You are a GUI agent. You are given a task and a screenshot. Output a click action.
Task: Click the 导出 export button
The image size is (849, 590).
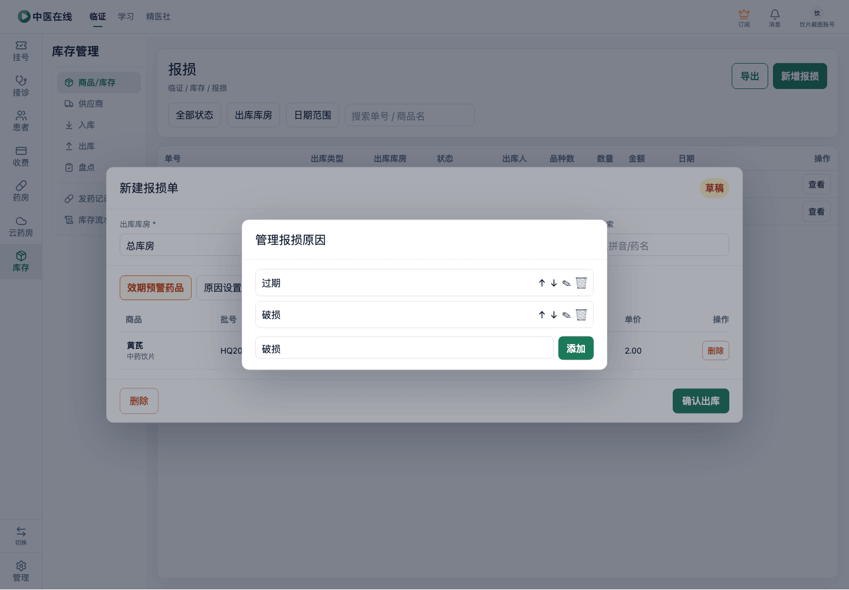[750, 76]
